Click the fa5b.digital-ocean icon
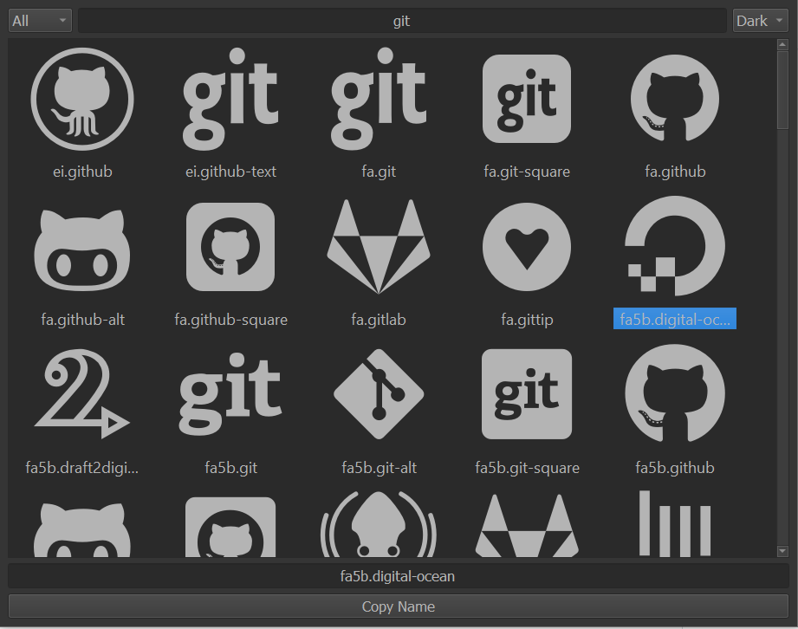The height and width of the screenshot is (629, 798). (675, 246)
